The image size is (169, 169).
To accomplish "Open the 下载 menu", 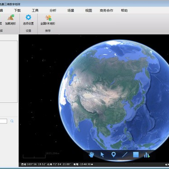I will (17, 10).
